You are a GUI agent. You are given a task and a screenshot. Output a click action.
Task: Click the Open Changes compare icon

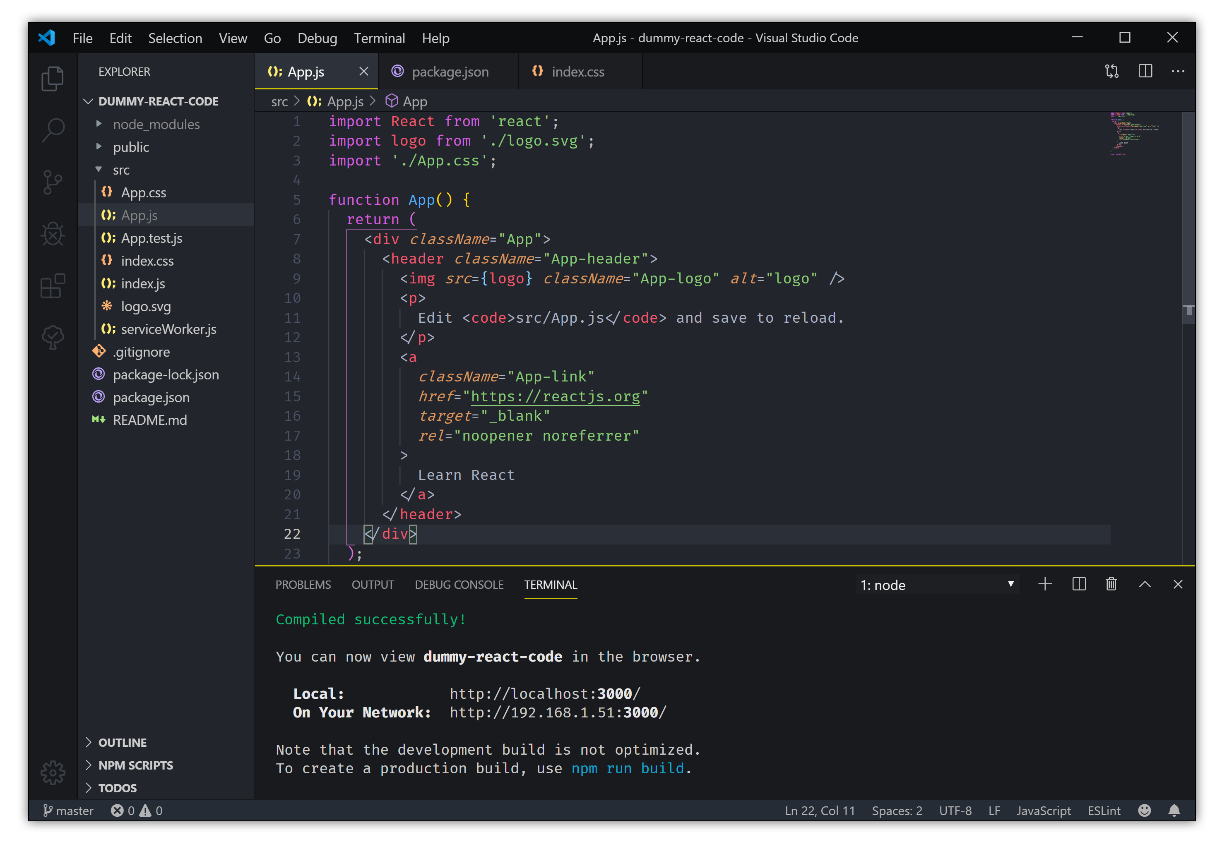click(x=1112, y=71)
